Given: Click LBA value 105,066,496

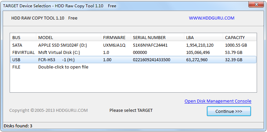Looking at the screenshot, I should coord(198,53).
